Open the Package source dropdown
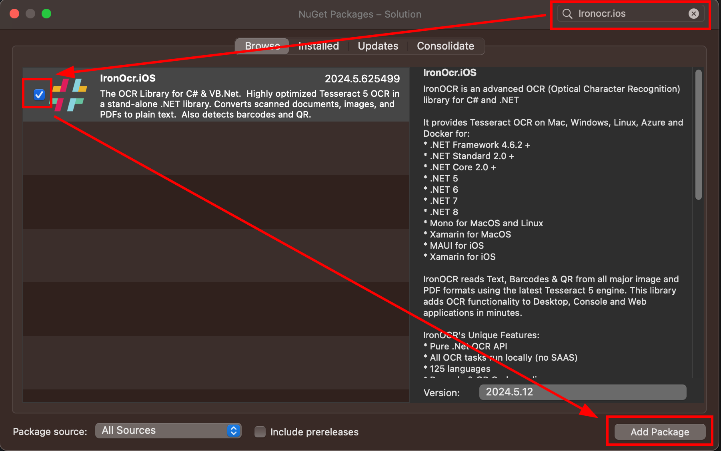The width and height of the screenshot is (721, 451). 168,431
